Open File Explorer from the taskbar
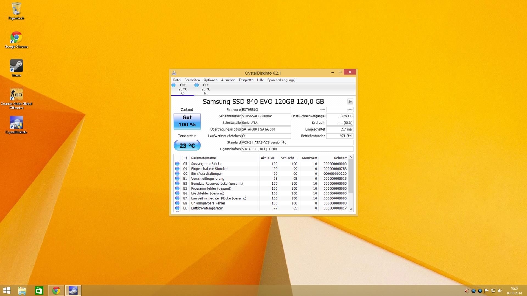527x296 pixels. [22, 291]
